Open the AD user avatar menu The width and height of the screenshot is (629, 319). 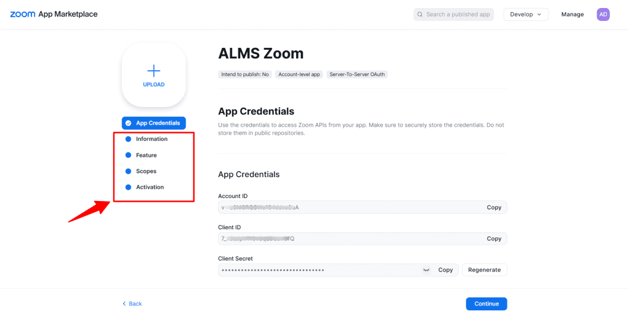click(603, 14)
